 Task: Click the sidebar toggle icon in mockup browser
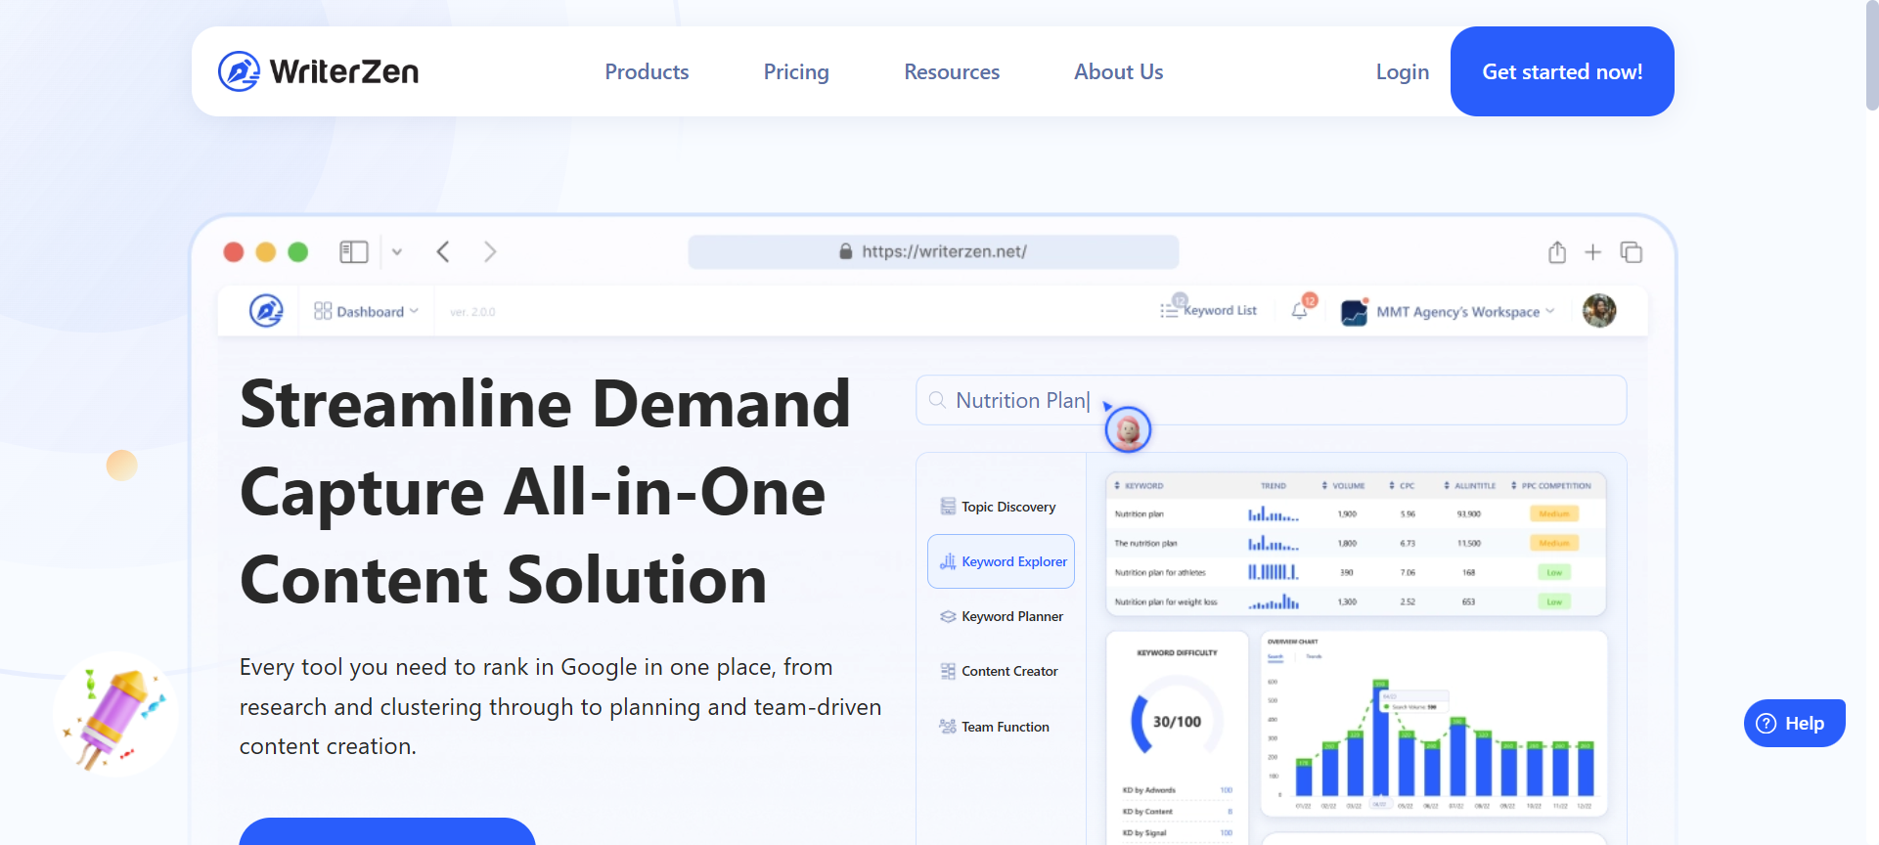[x=353, y=252]
